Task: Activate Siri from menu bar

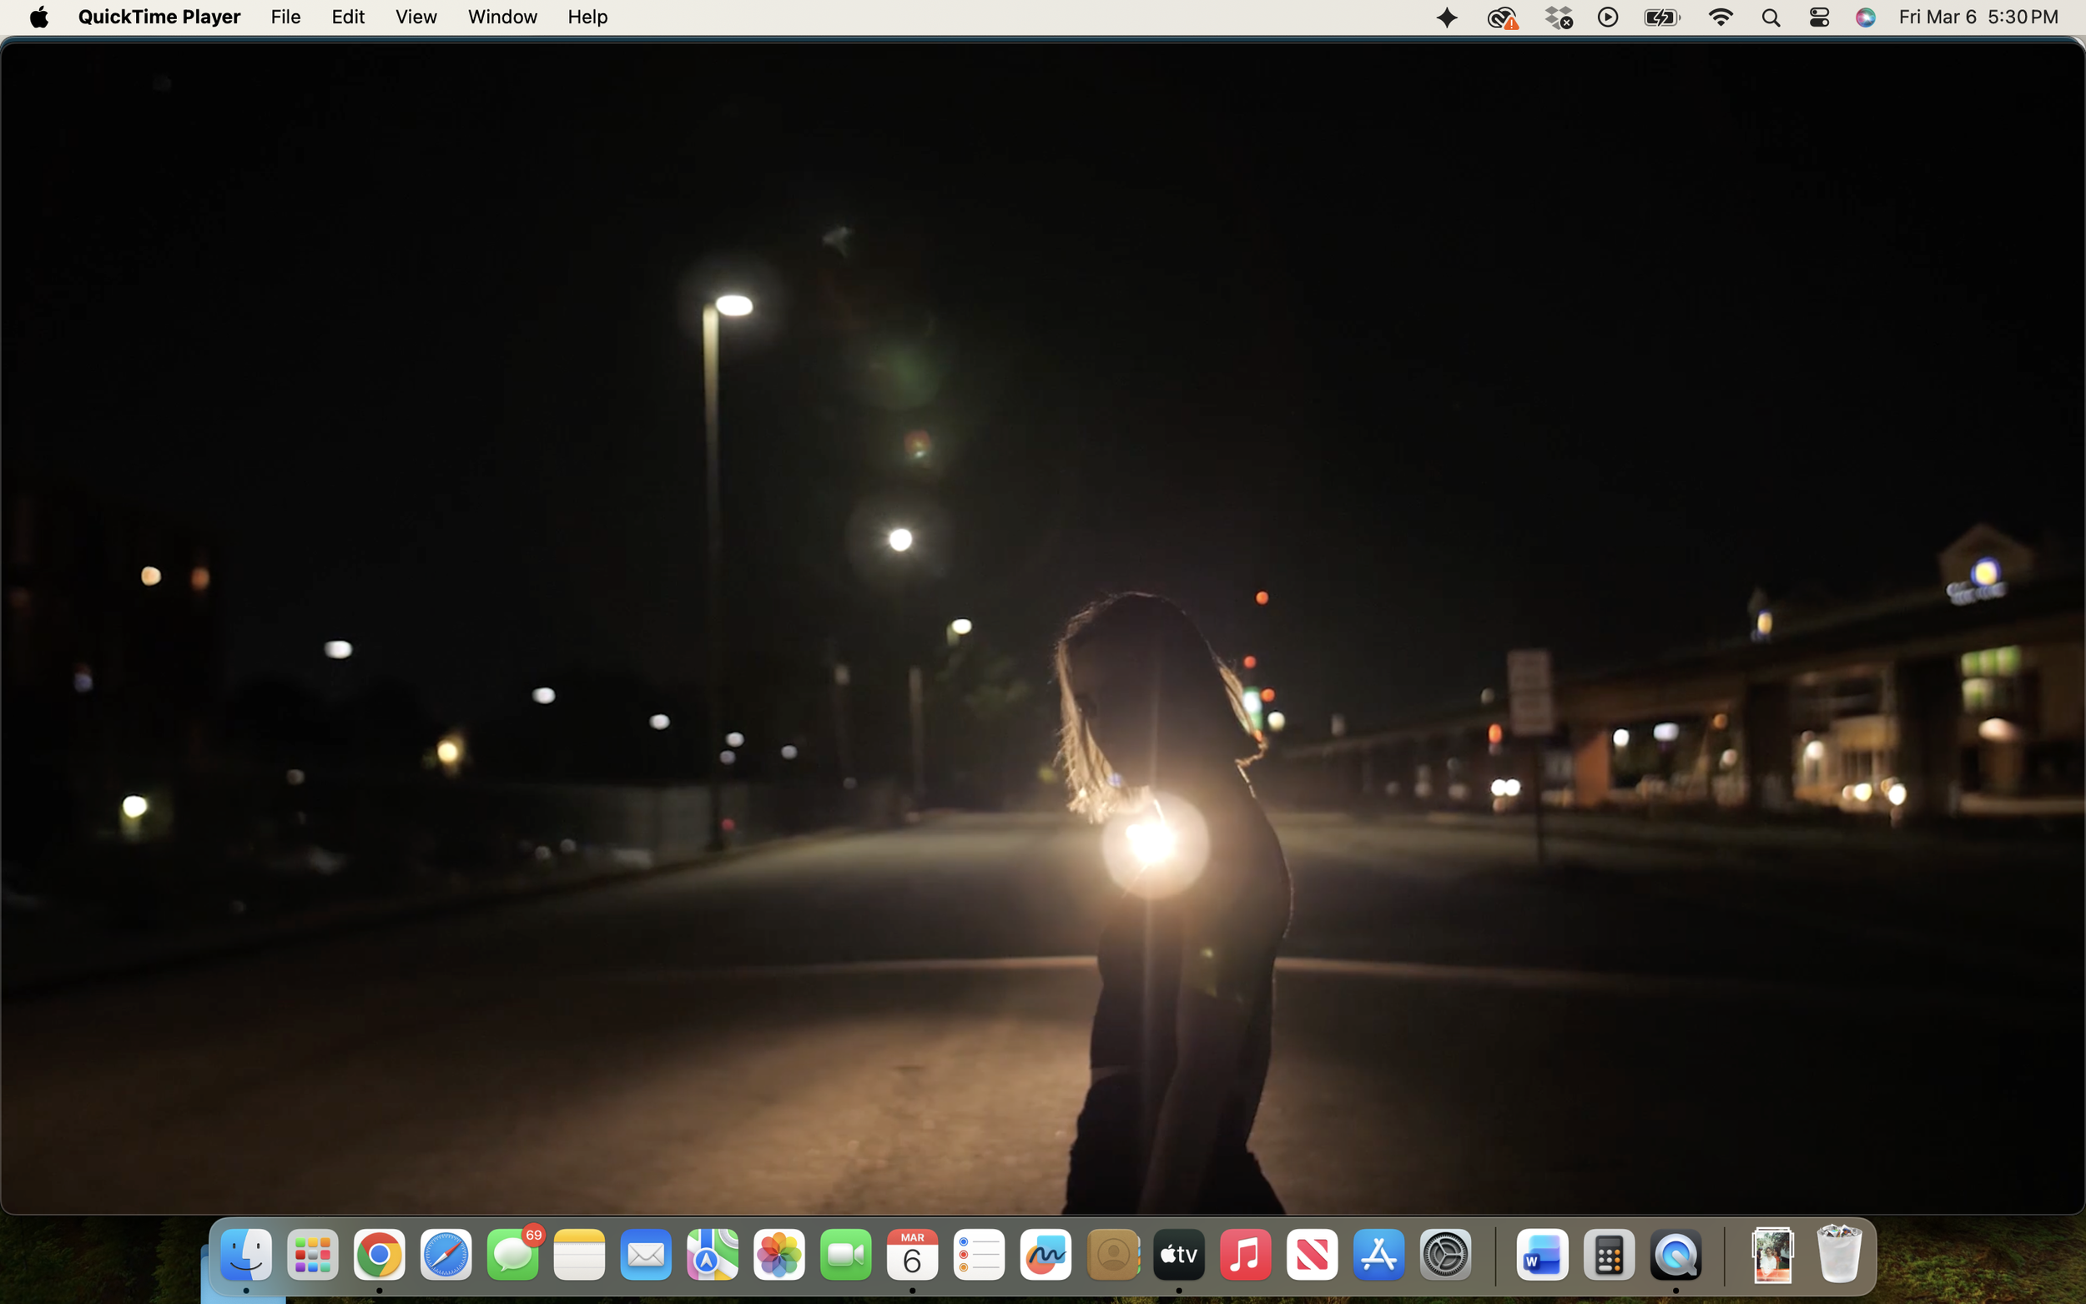Action: tap(1865, 18)
